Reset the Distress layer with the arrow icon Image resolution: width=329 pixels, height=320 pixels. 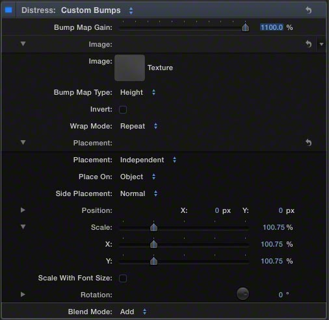[309, 10]
